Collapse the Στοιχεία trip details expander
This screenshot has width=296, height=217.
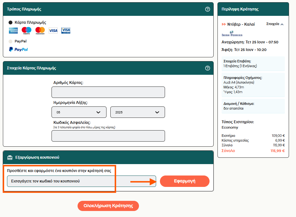coord(275,24)
